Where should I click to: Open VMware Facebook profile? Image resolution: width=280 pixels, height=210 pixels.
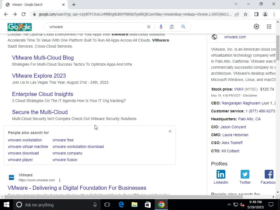(268, 177)
